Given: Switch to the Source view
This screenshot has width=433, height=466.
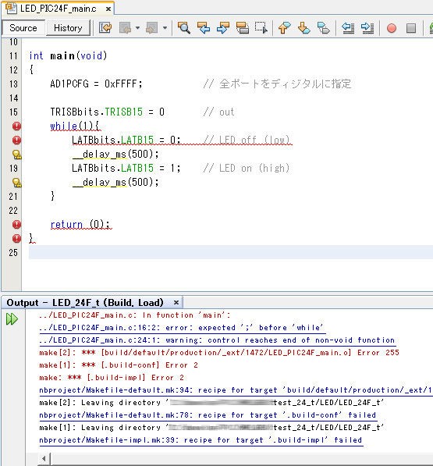Looking at the screenshot, I should 23,28.
